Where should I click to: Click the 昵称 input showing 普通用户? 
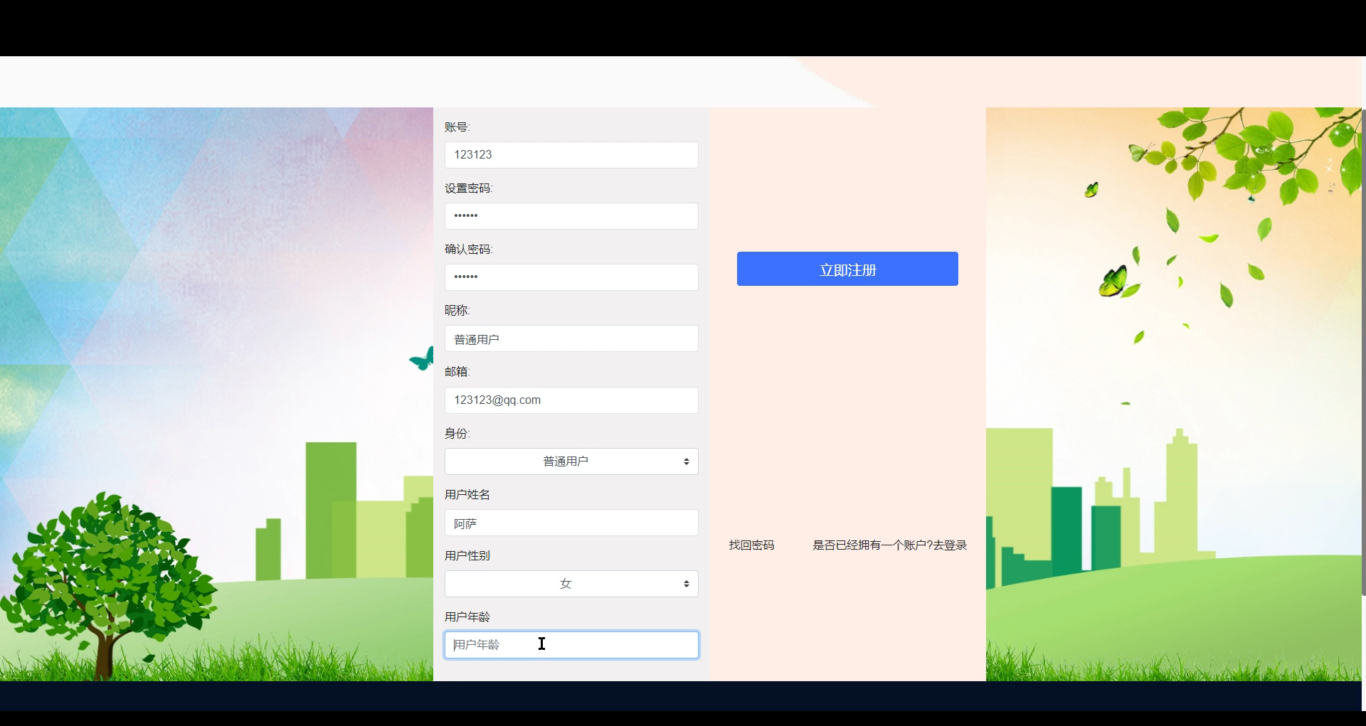point(571,338)
